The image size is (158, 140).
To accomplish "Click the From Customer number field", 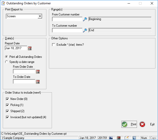I will point(67,19).
